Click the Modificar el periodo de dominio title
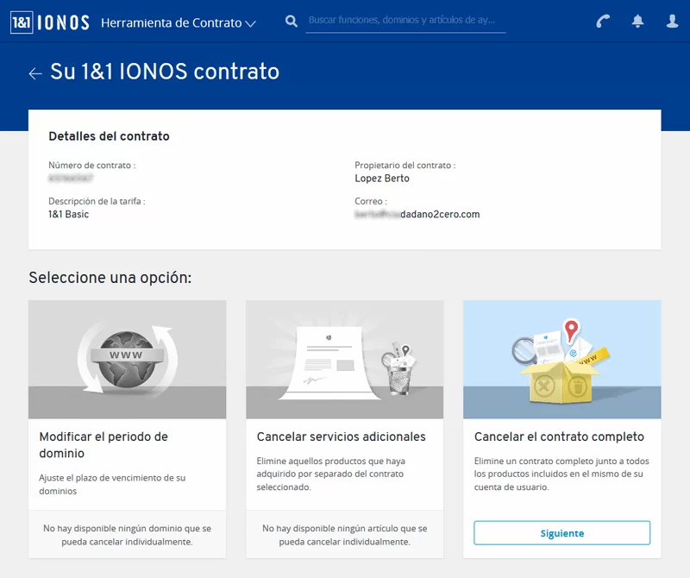690x578 pixels. pyautogui.click(x=103, y=444)
